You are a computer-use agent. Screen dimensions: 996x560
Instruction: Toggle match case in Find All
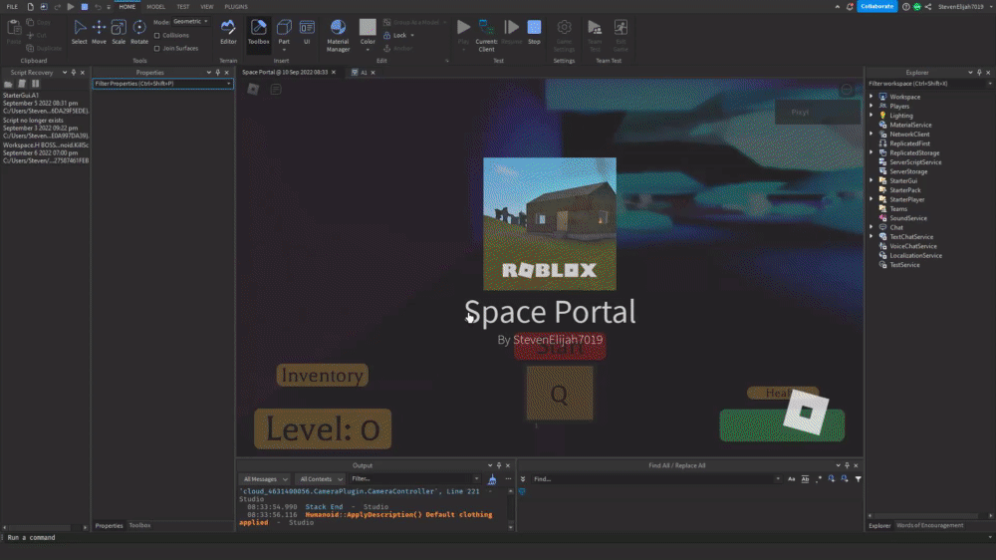click(x=792, y=479)
